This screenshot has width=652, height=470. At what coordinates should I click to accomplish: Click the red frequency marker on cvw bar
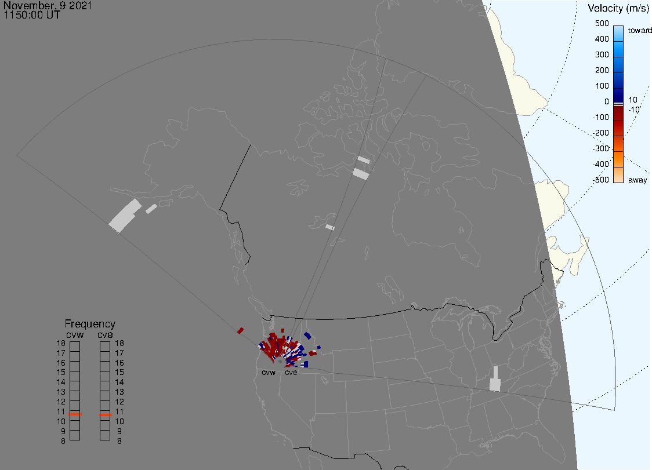pyautogui.click(x=75, y=414)
